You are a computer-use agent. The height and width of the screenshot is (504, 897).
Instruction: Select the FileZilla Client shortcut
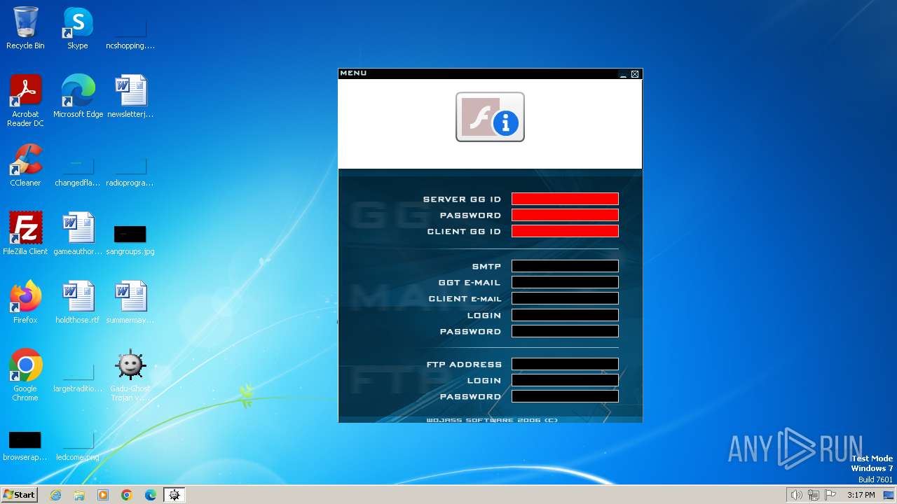coord(25,234)
